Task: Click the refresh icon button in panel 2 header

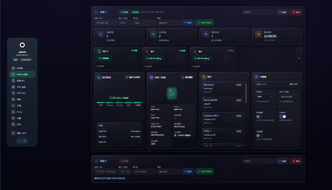Action: click(283, 161)
